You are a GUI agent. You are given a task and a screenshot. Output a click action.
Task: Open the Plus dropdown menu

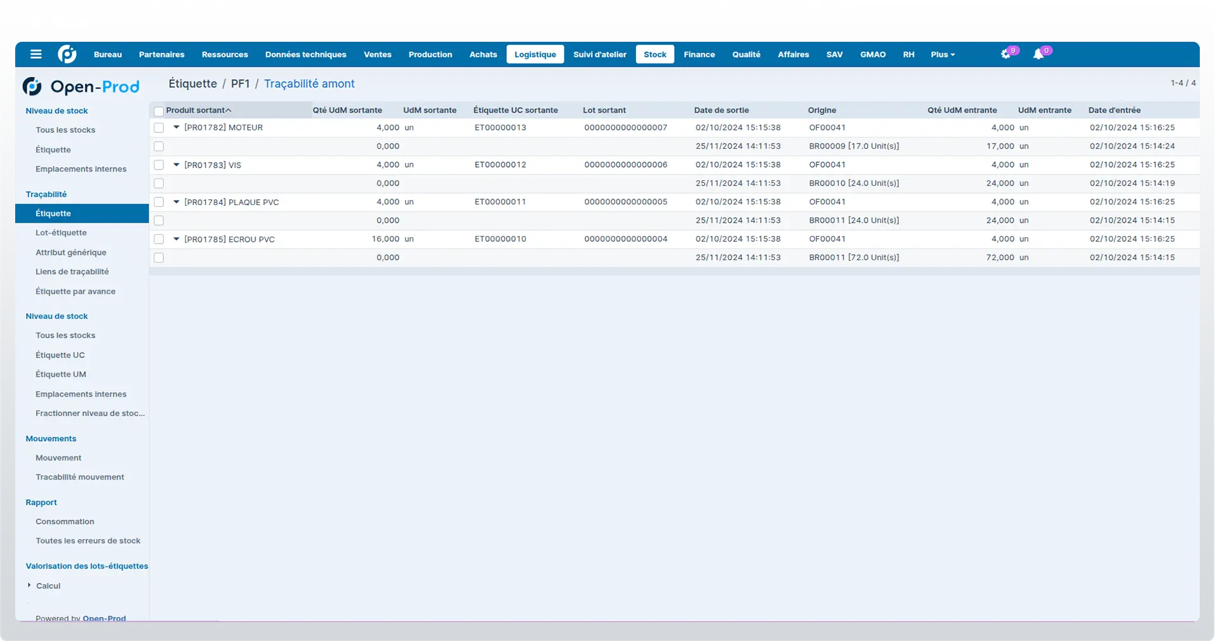point(942,54)
